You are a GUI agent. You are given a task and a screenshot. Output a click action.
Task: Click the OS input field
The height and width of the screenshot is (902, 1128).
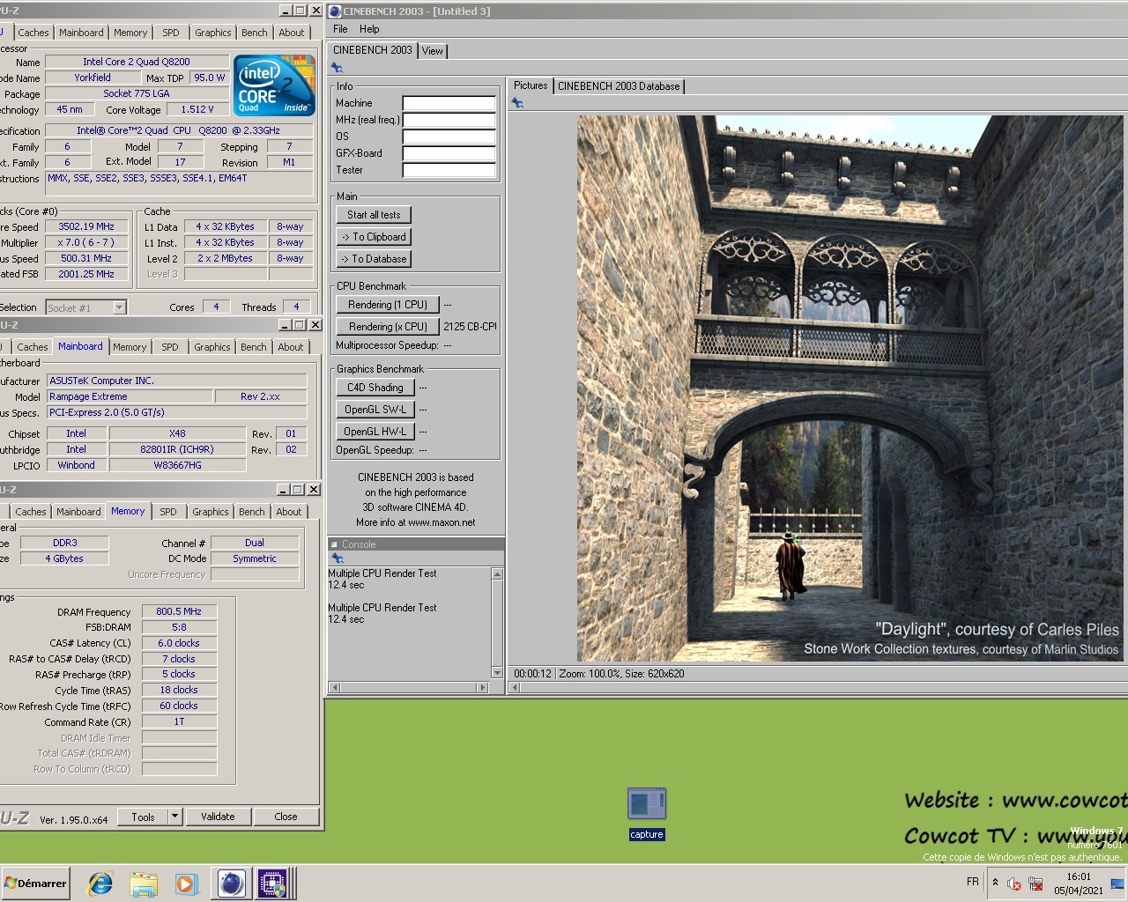(449, 137)
